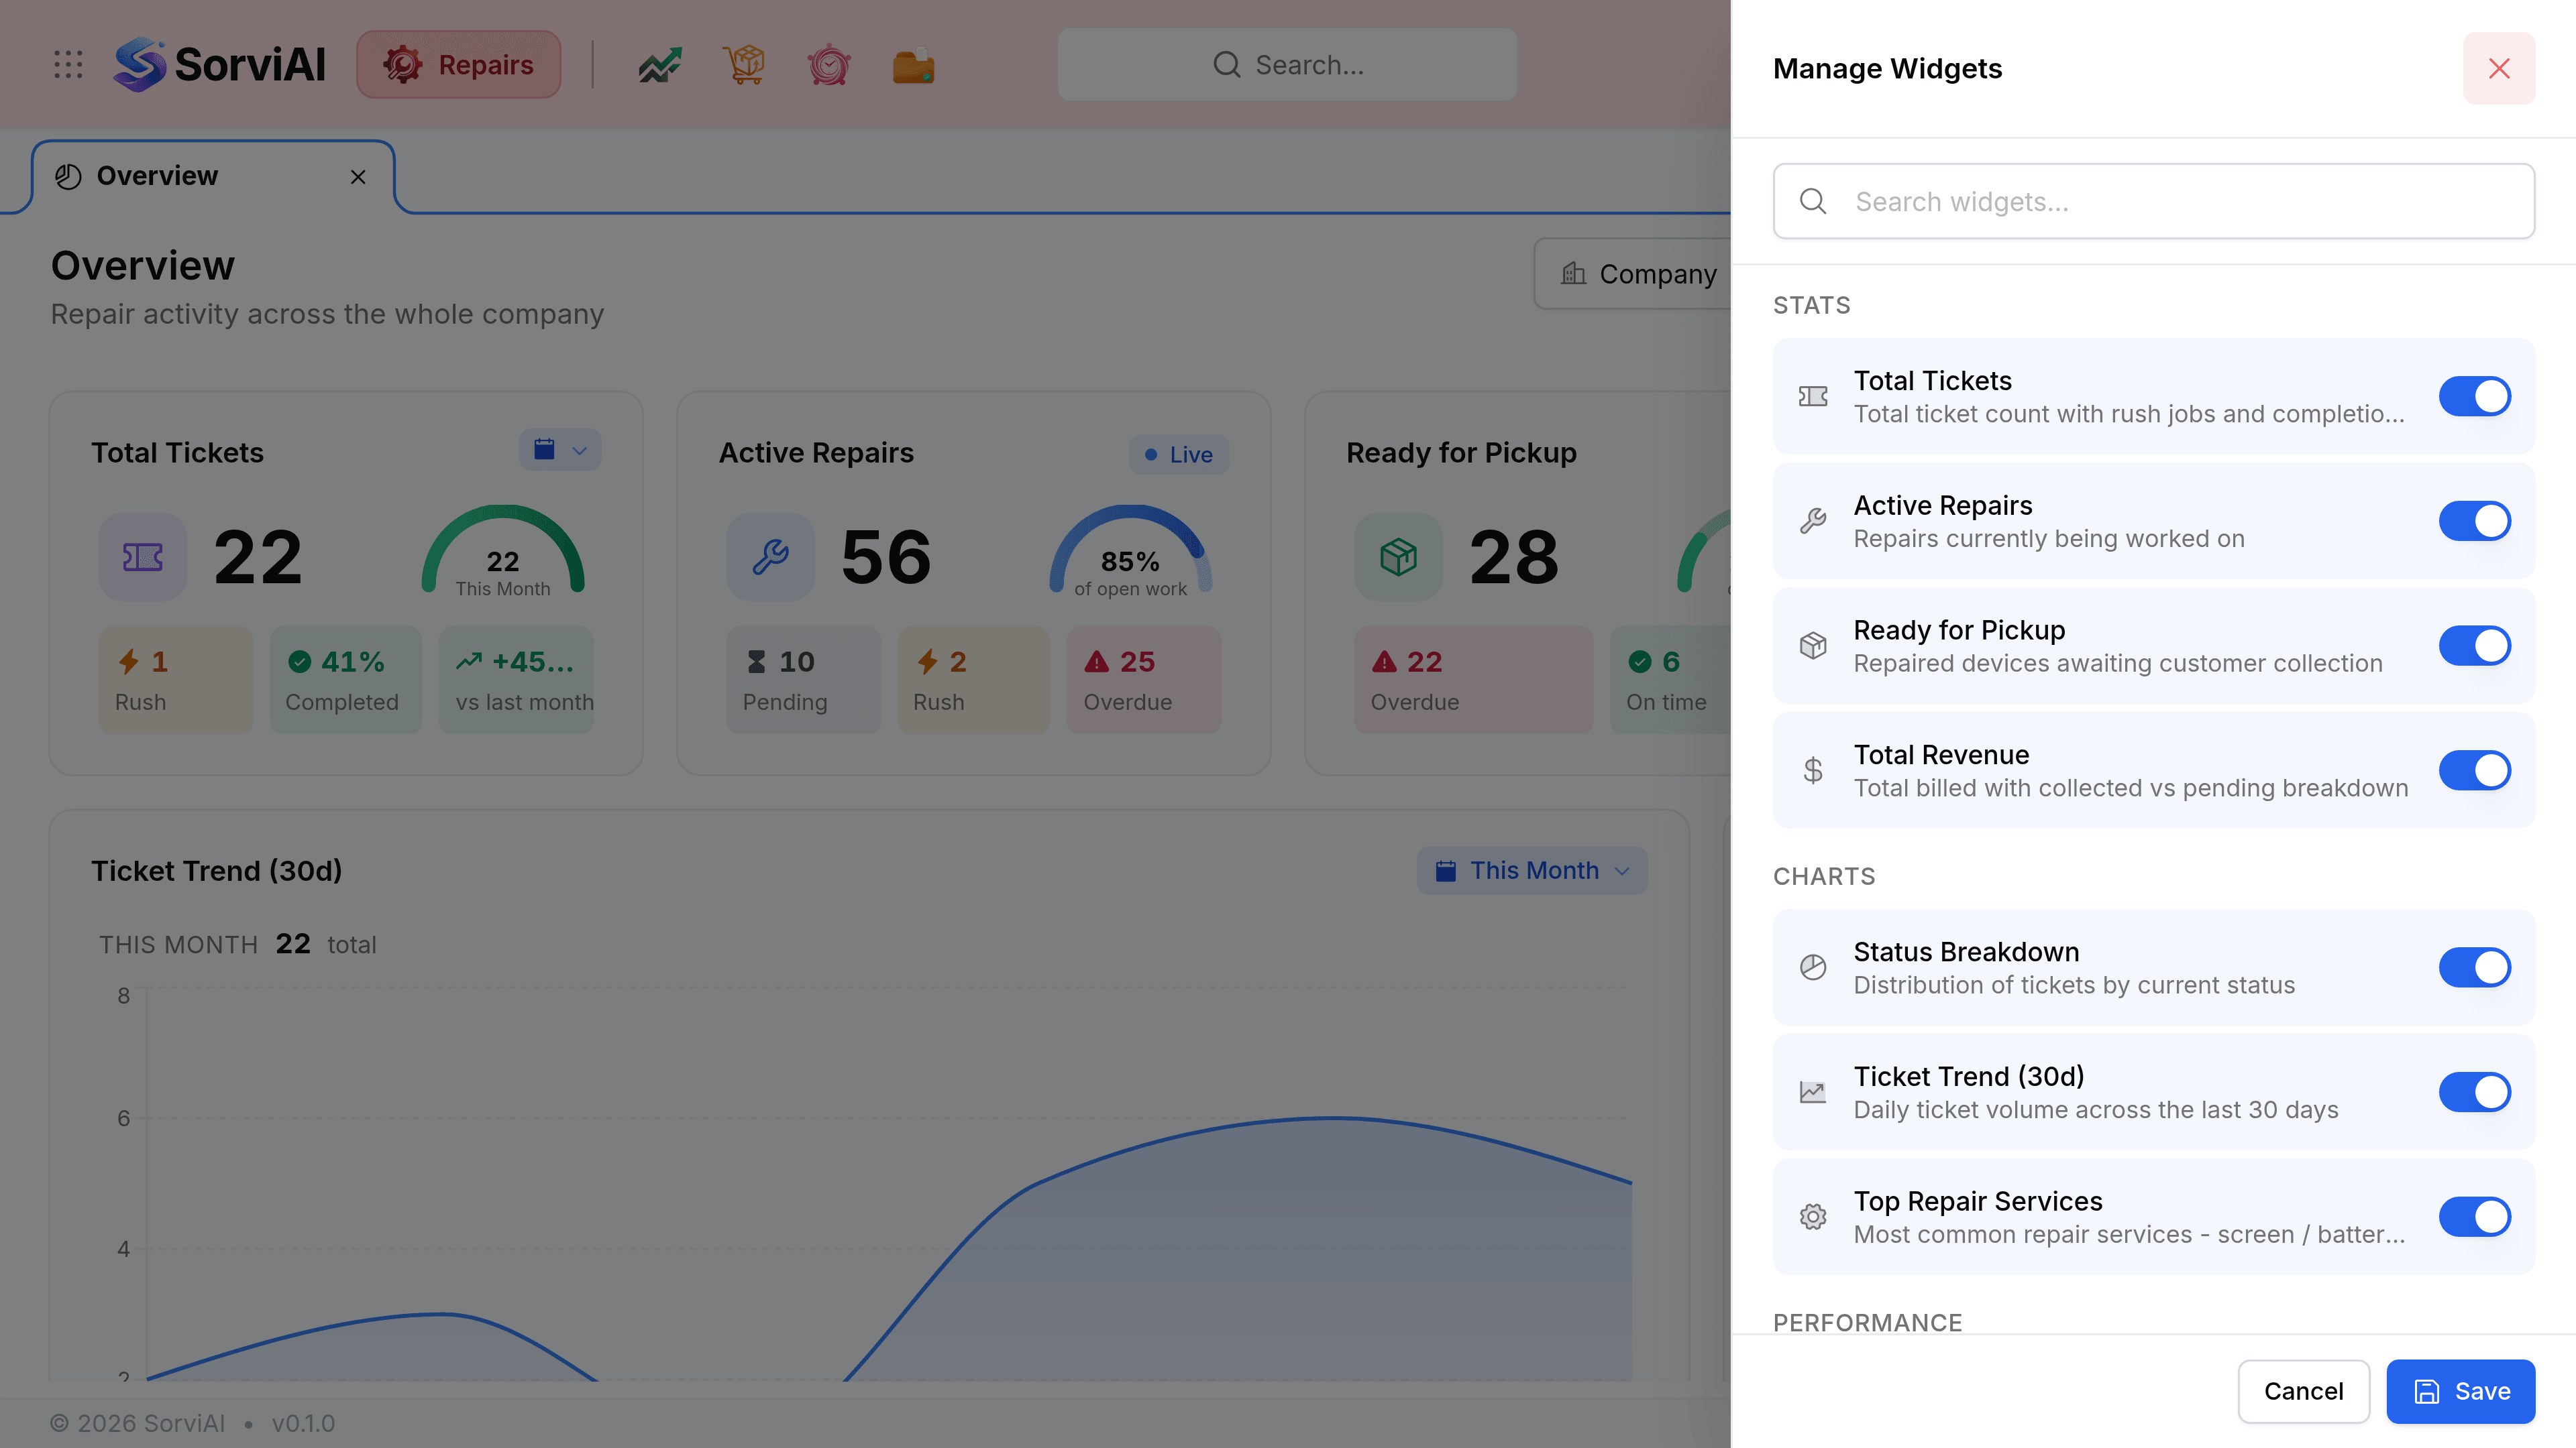Image resolution: width=2576 pixels, height=1448 pixels.
Task: Open the pink clock module icon
Action: (x=829, y=65)
